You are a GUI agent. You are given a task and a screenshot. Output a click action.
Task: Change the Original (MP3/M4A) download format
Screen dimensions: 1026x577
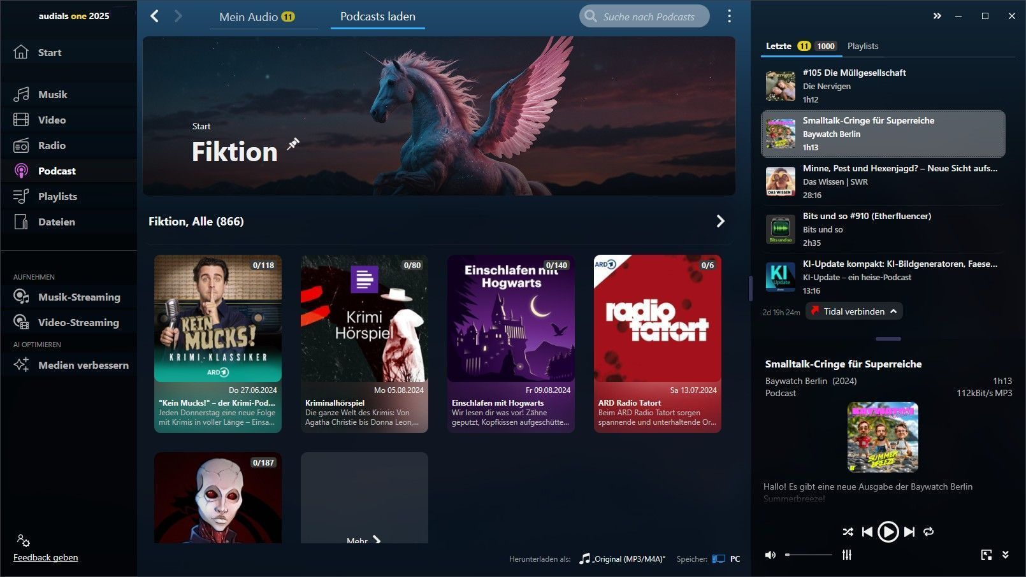(623, 559)
